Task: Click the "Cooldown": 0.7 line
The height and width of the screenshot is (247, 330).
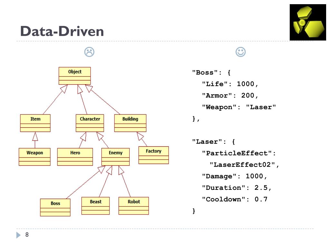Action: pos(235,199)
